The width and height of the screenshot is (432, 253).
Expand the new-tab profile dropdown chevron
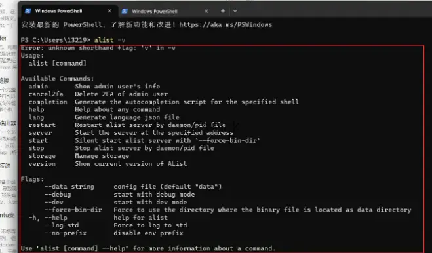235,11
